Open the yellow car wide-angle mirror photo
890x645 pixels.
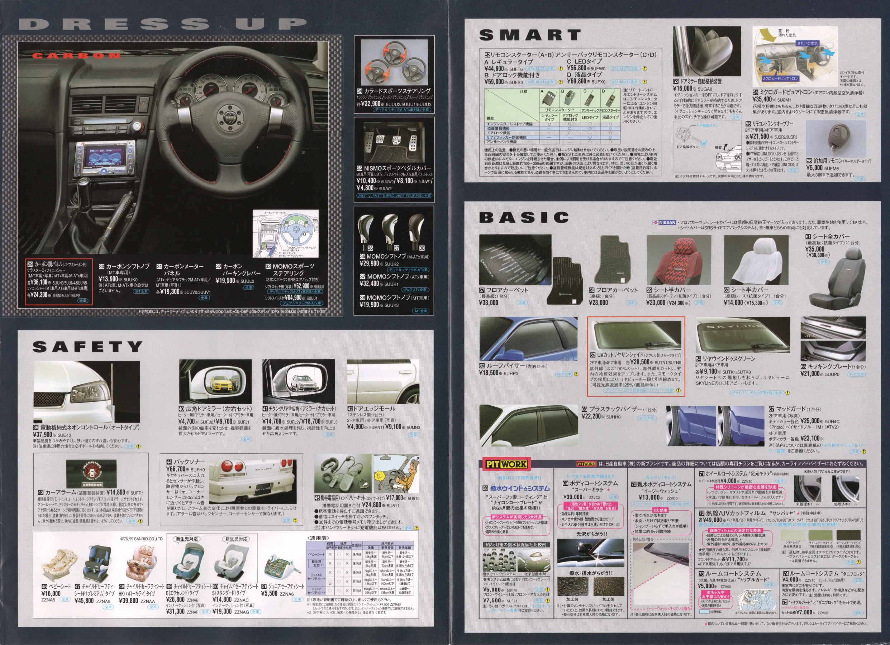click(x=215, y=381)
